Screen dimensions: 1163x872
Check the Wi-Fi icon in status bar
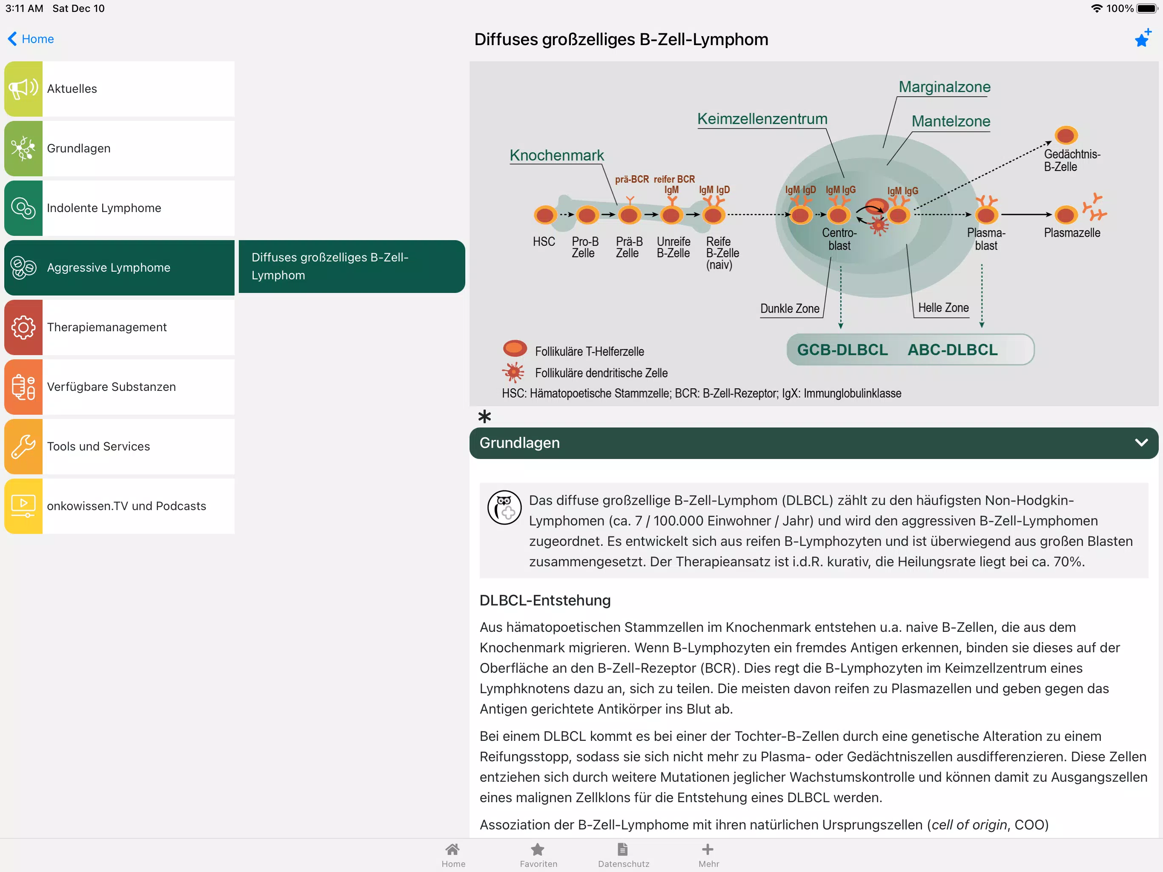click(1097, 9)
